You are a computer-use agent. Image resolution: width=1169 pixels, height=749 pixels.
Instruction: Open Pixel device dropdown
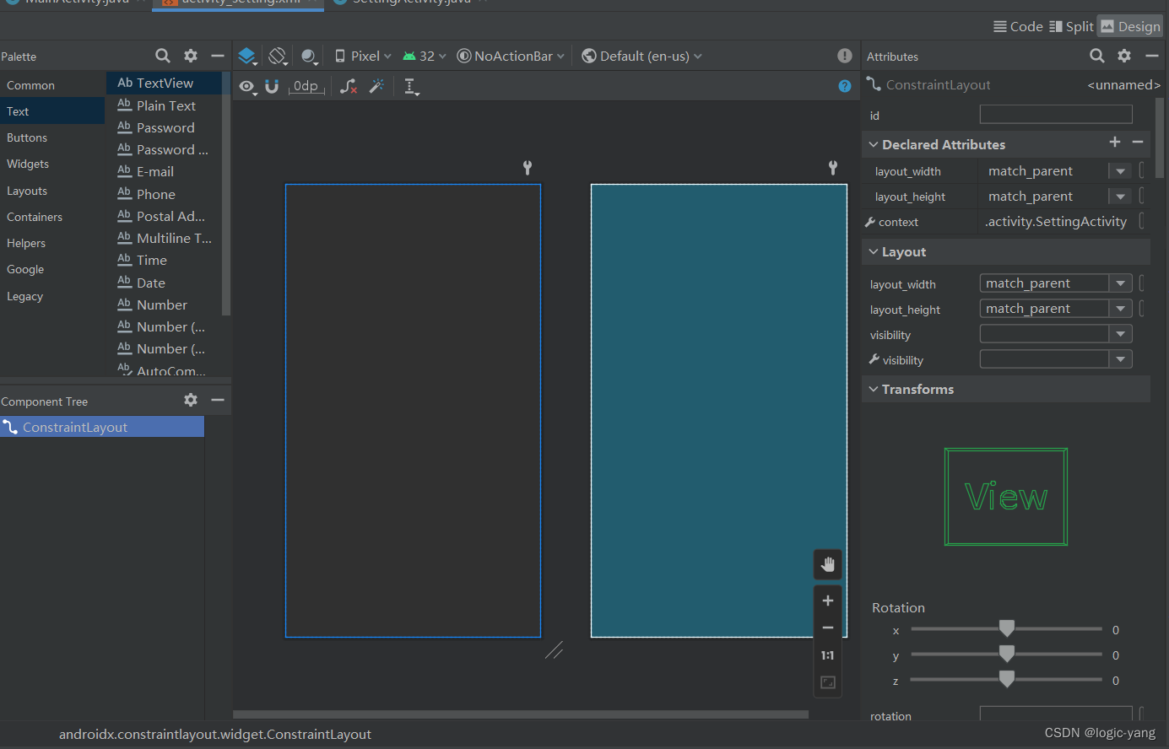click(363, 56)
